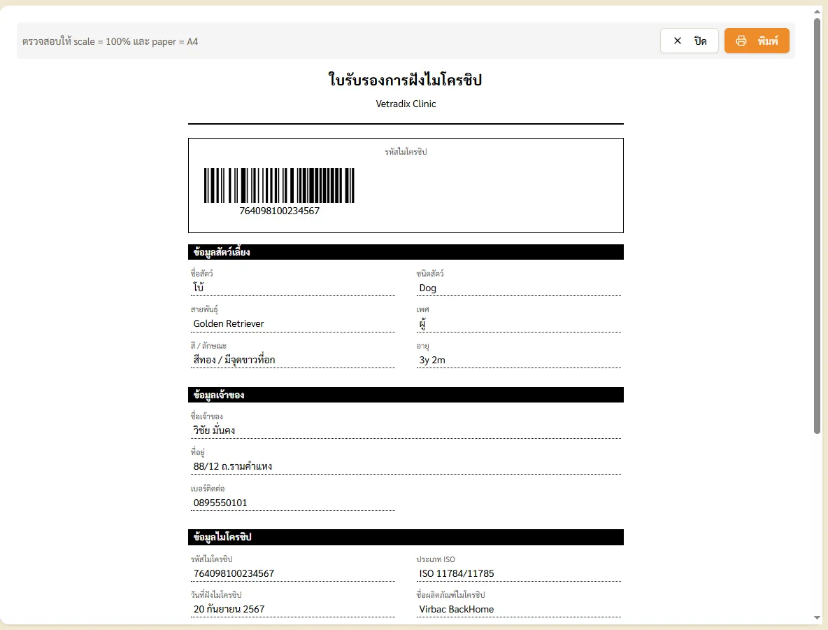Click the วันที่ฝังไมโครชิป field label
Screen dimensions: 828x630
pyautogui.click(x=216, y=594)
